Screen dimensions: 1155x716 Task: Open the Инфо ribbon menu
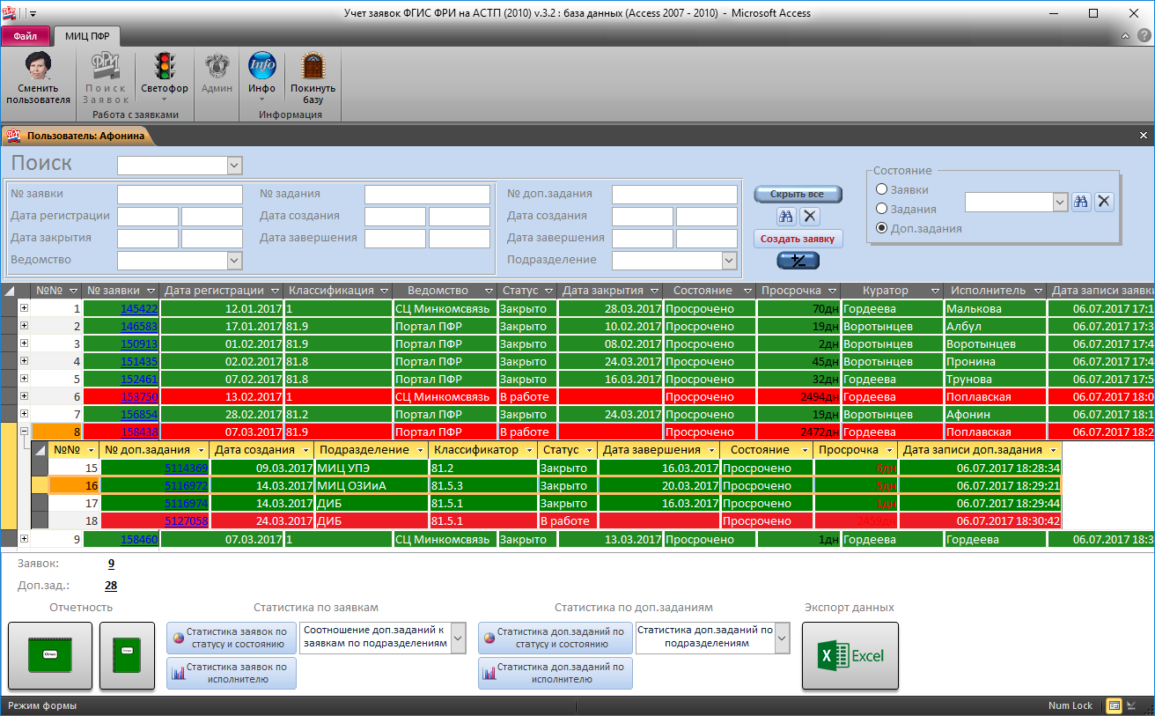[261, 78]
